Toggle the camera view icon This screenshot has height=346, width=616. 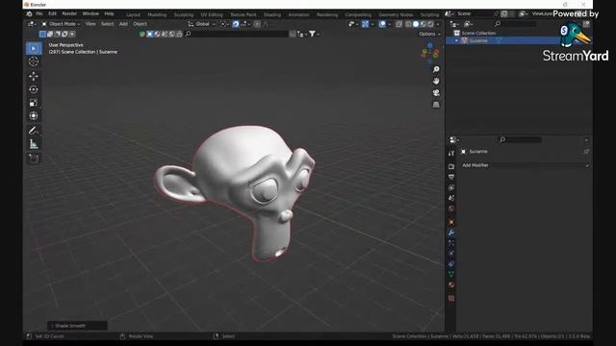[x=436, y=93]
